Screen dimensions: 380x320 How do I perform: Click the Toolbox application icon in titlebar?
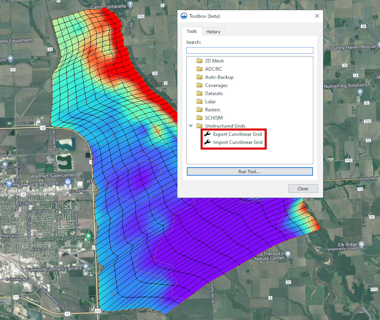[183, 16]
